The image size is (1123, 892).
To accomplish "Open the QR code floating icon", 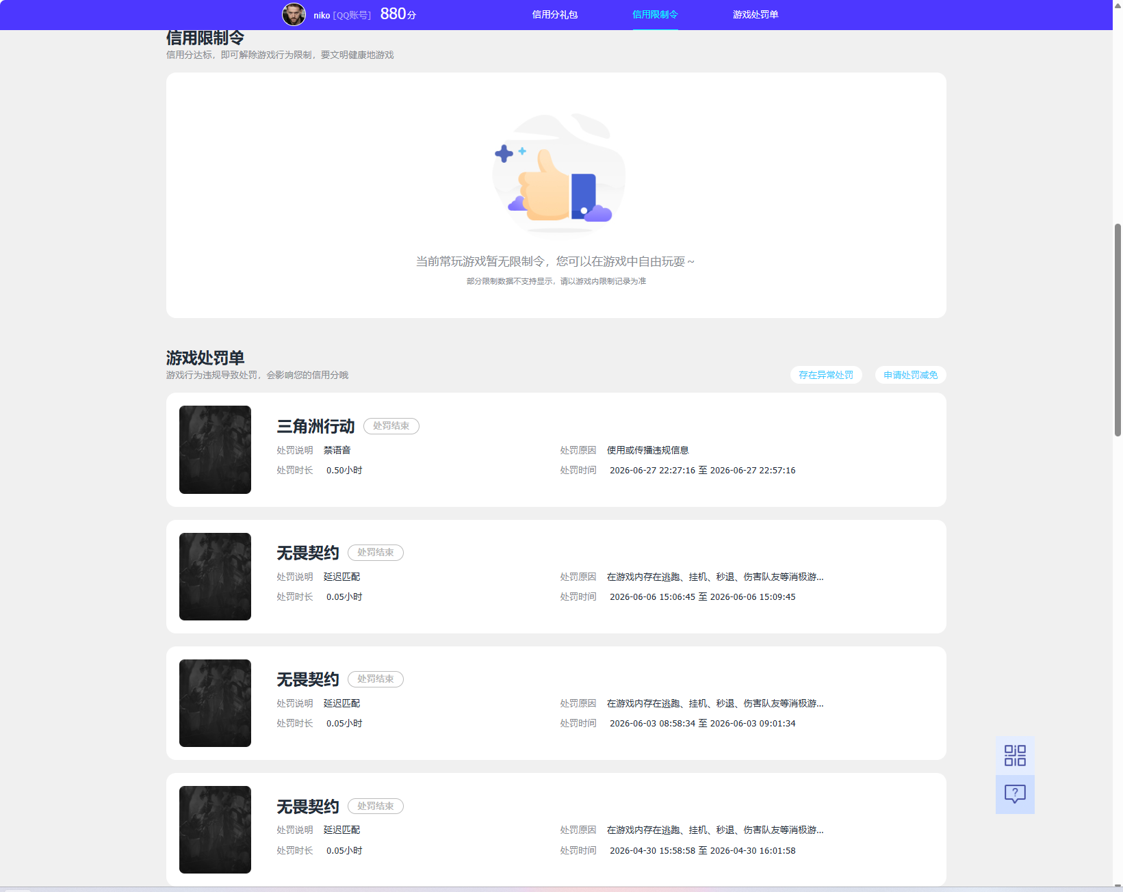I will (1015, 755).
